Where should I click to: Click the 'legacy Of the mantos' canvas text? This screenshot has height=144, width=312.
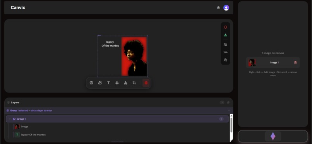110,44
